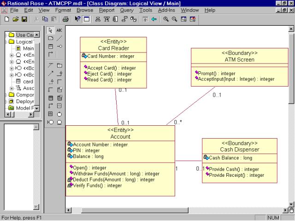Select the Account class name
295x221 pixels.
tap(120, 137)
